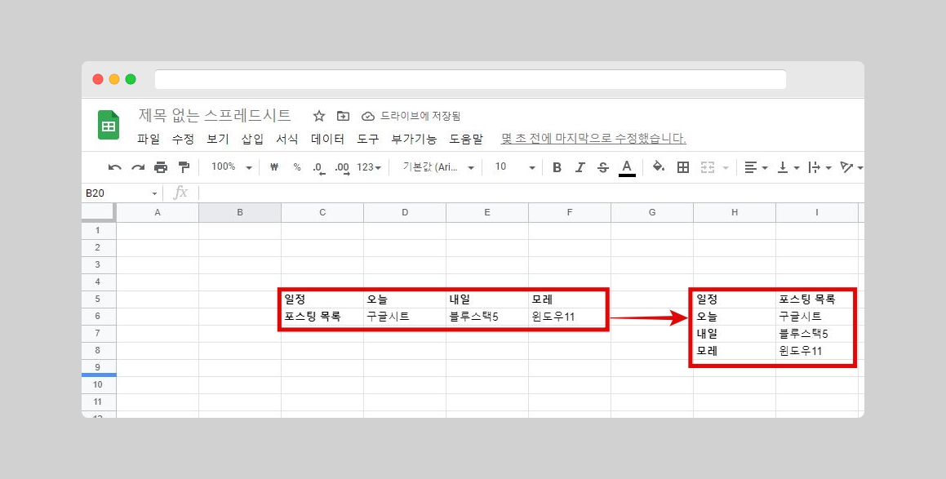This screenshot has height=479, width=946.
Task: Select cell C5 containing 일정
Action: coord(322,299)
